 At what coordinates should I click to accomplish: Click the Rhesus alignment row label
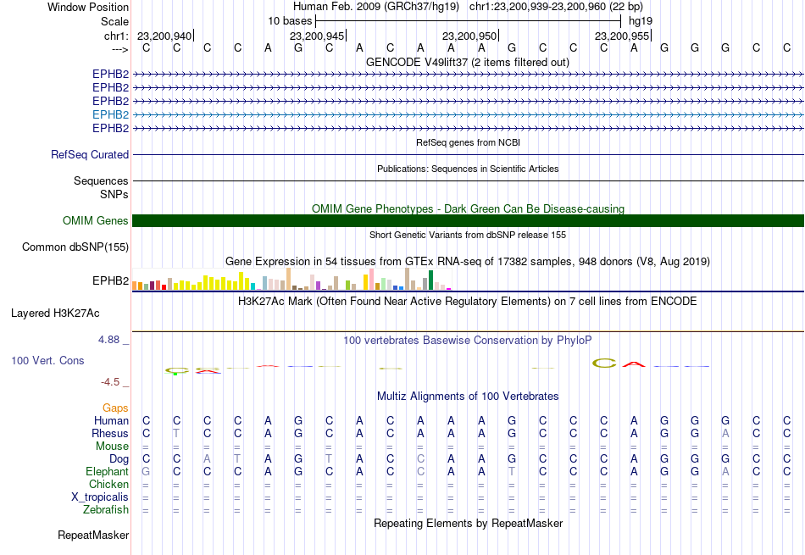click(110, 433)
